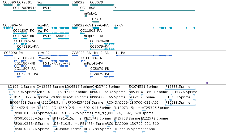Click the RP001047326.5prime EST label
This screenshot has width=226, height=133.
(x=31, y=129)
